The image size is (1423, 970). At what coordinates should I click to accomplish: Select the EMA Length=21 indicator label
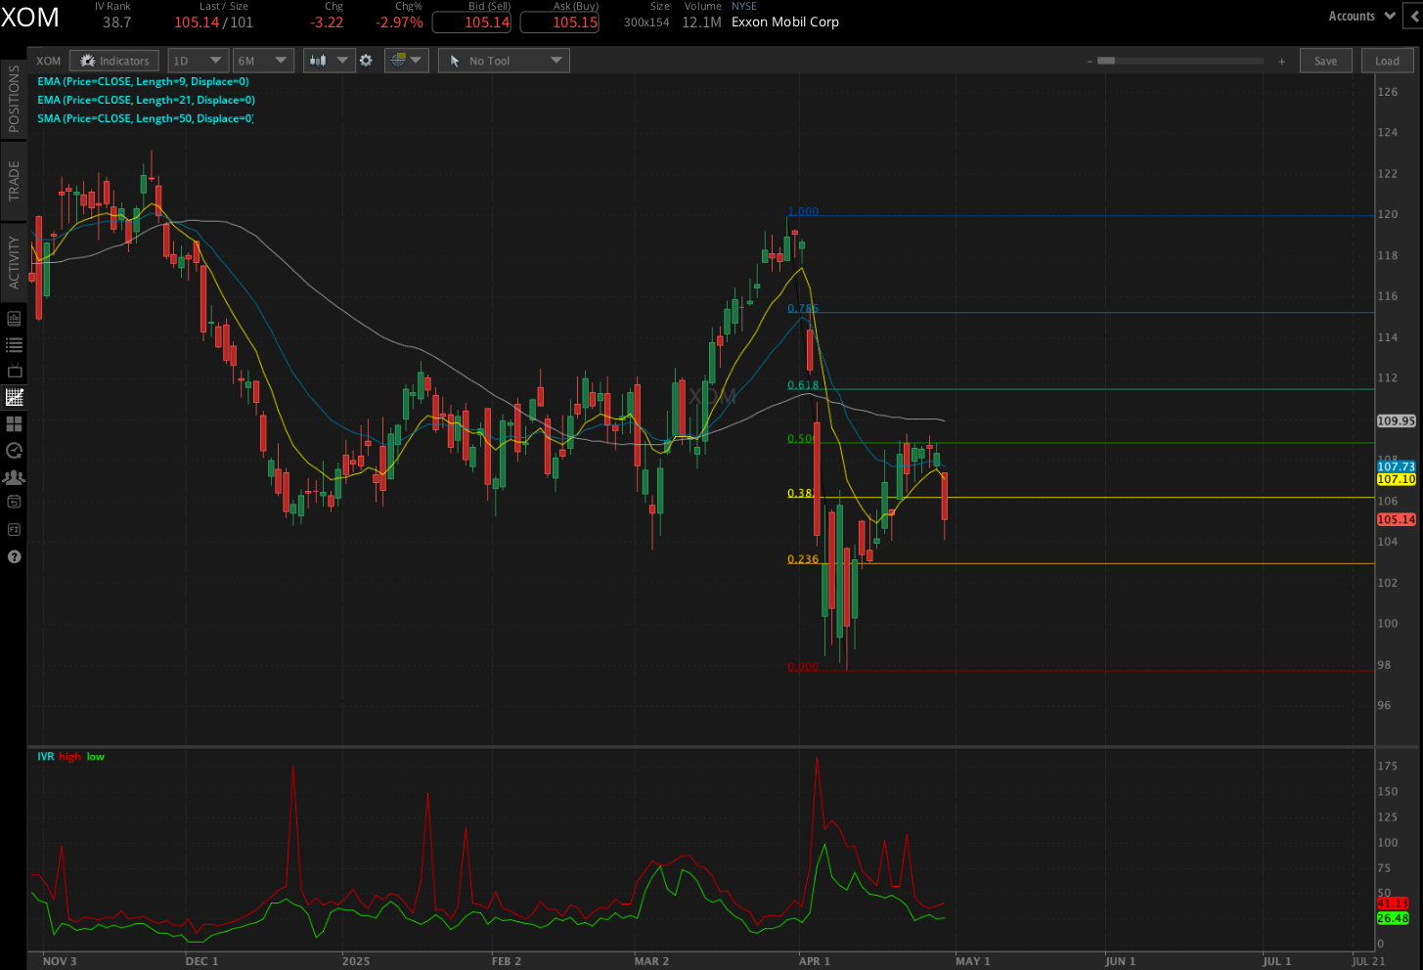tap(146, 100)
